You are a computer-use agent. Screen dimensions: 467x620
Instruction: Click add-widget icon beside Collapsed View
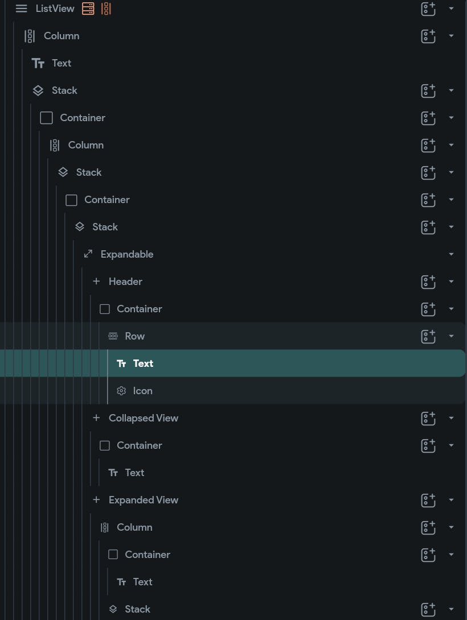point(428,418)
